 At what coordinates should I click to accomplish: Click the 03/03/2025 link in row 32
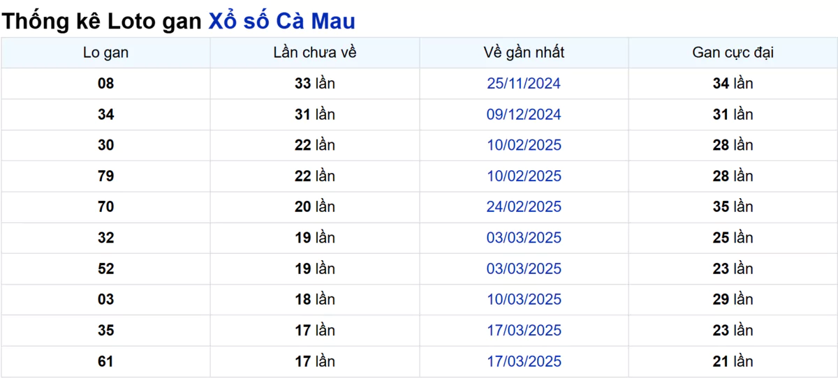tap(524, 238)
